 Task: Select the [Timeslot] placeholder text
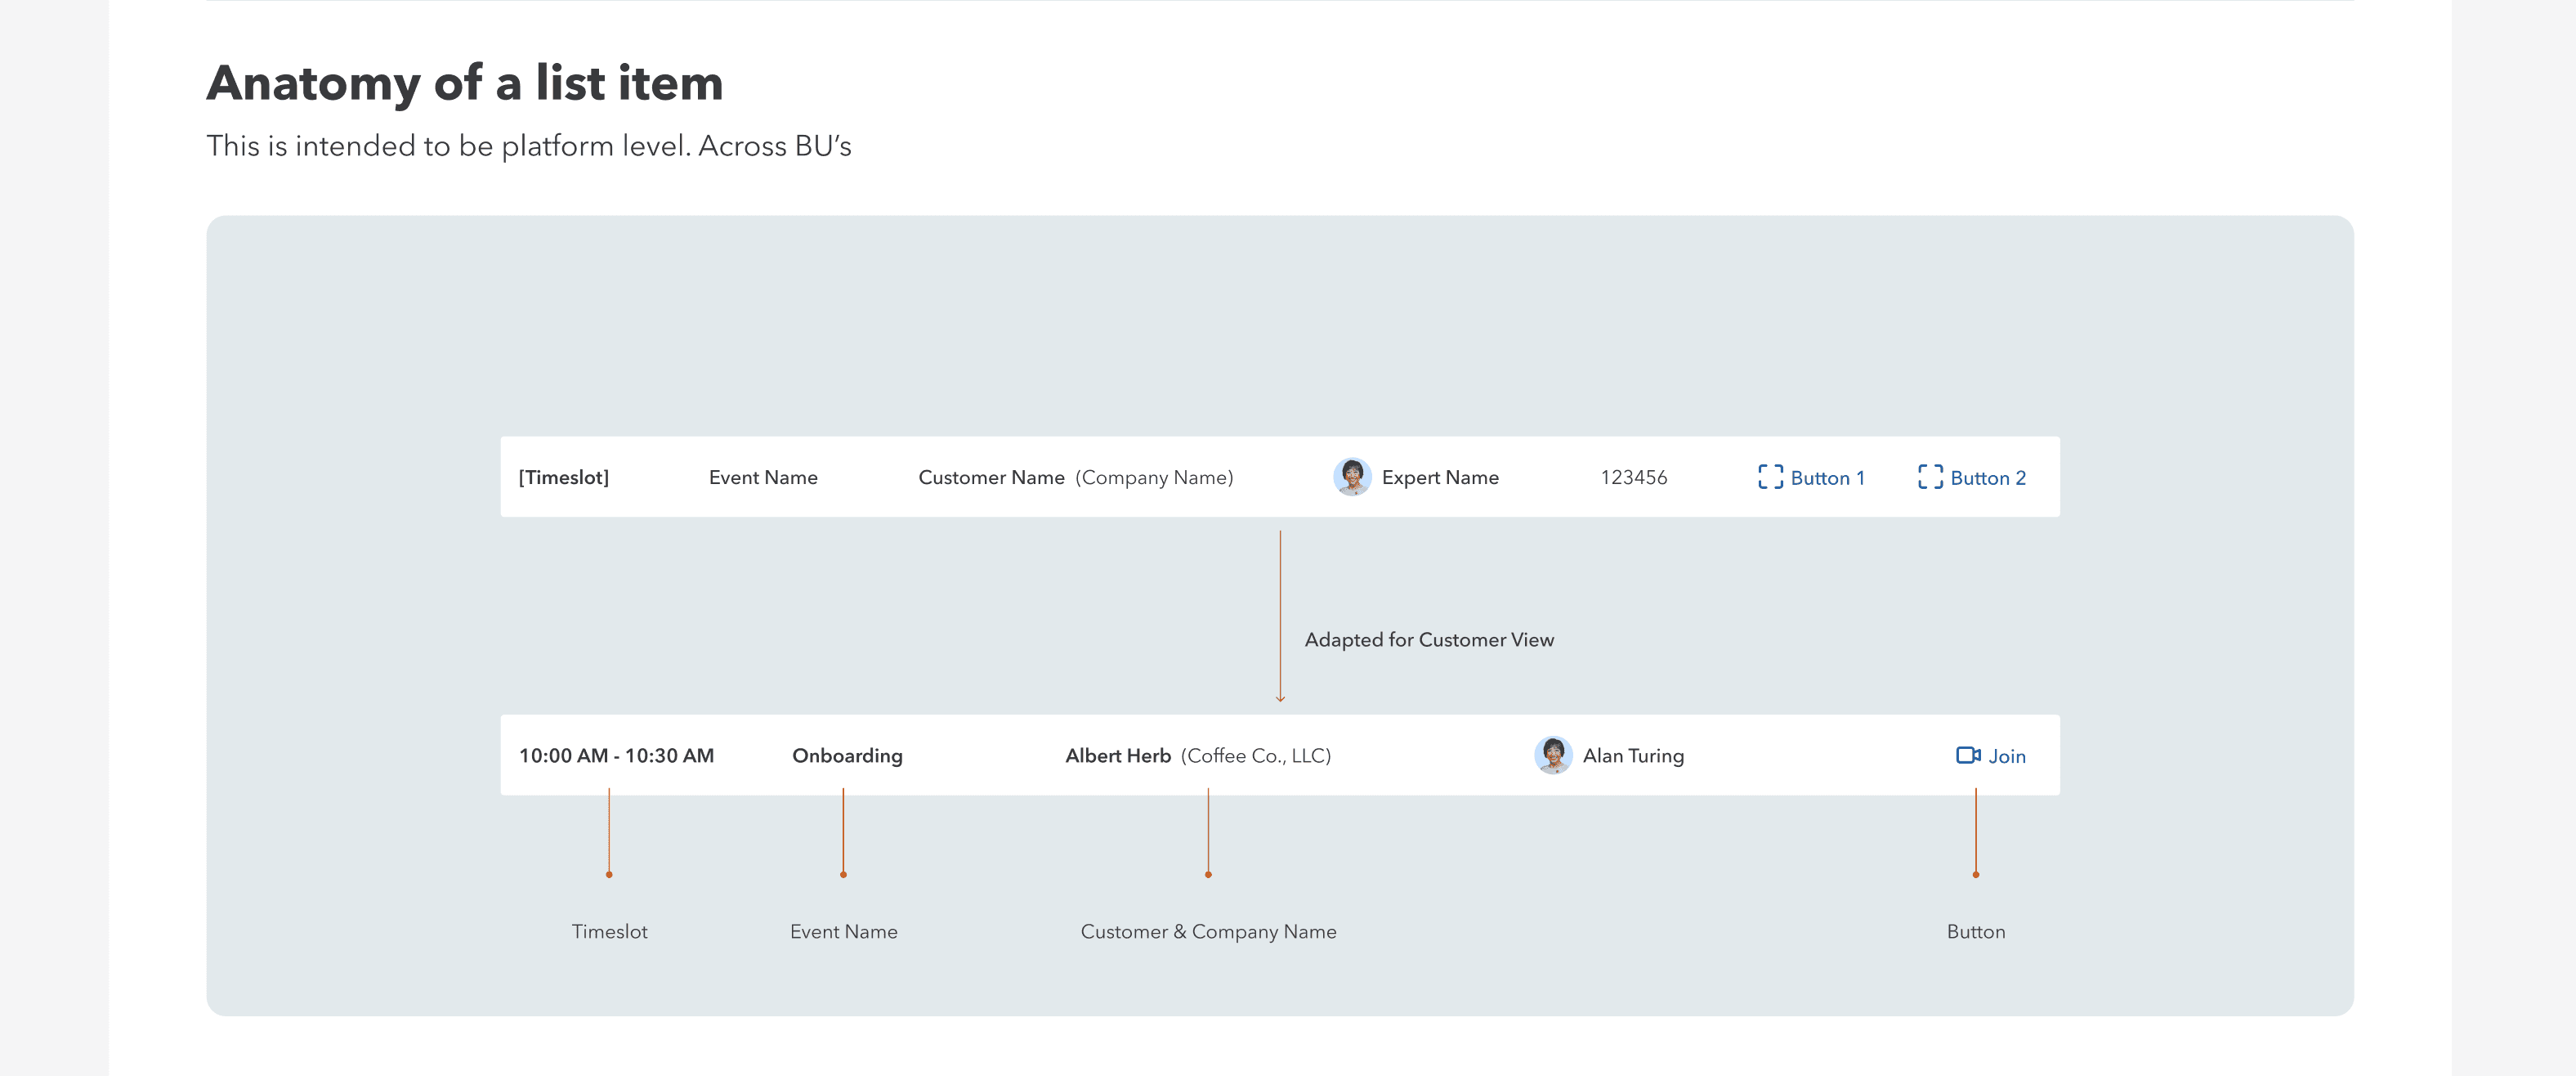[564, 478]
